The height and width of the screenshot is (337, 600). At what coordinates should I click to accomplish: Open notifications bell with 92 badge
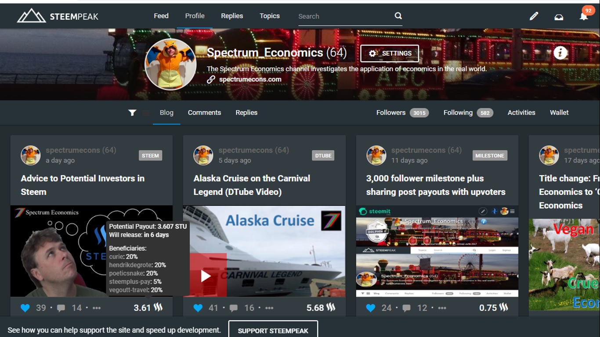click(x=584, y=16)
